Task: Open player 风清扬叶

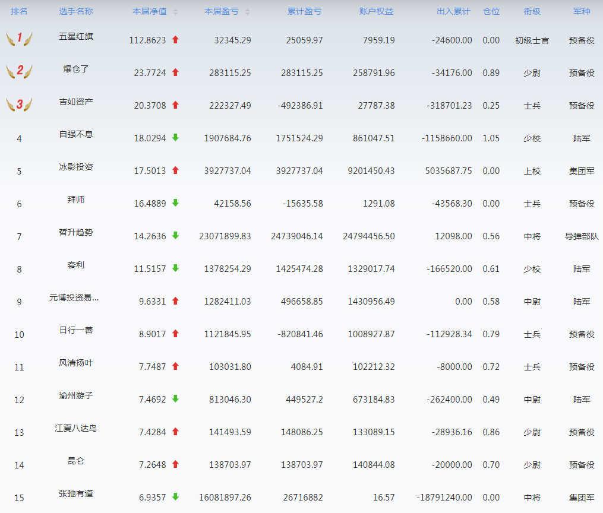Action: pos(76,363)
